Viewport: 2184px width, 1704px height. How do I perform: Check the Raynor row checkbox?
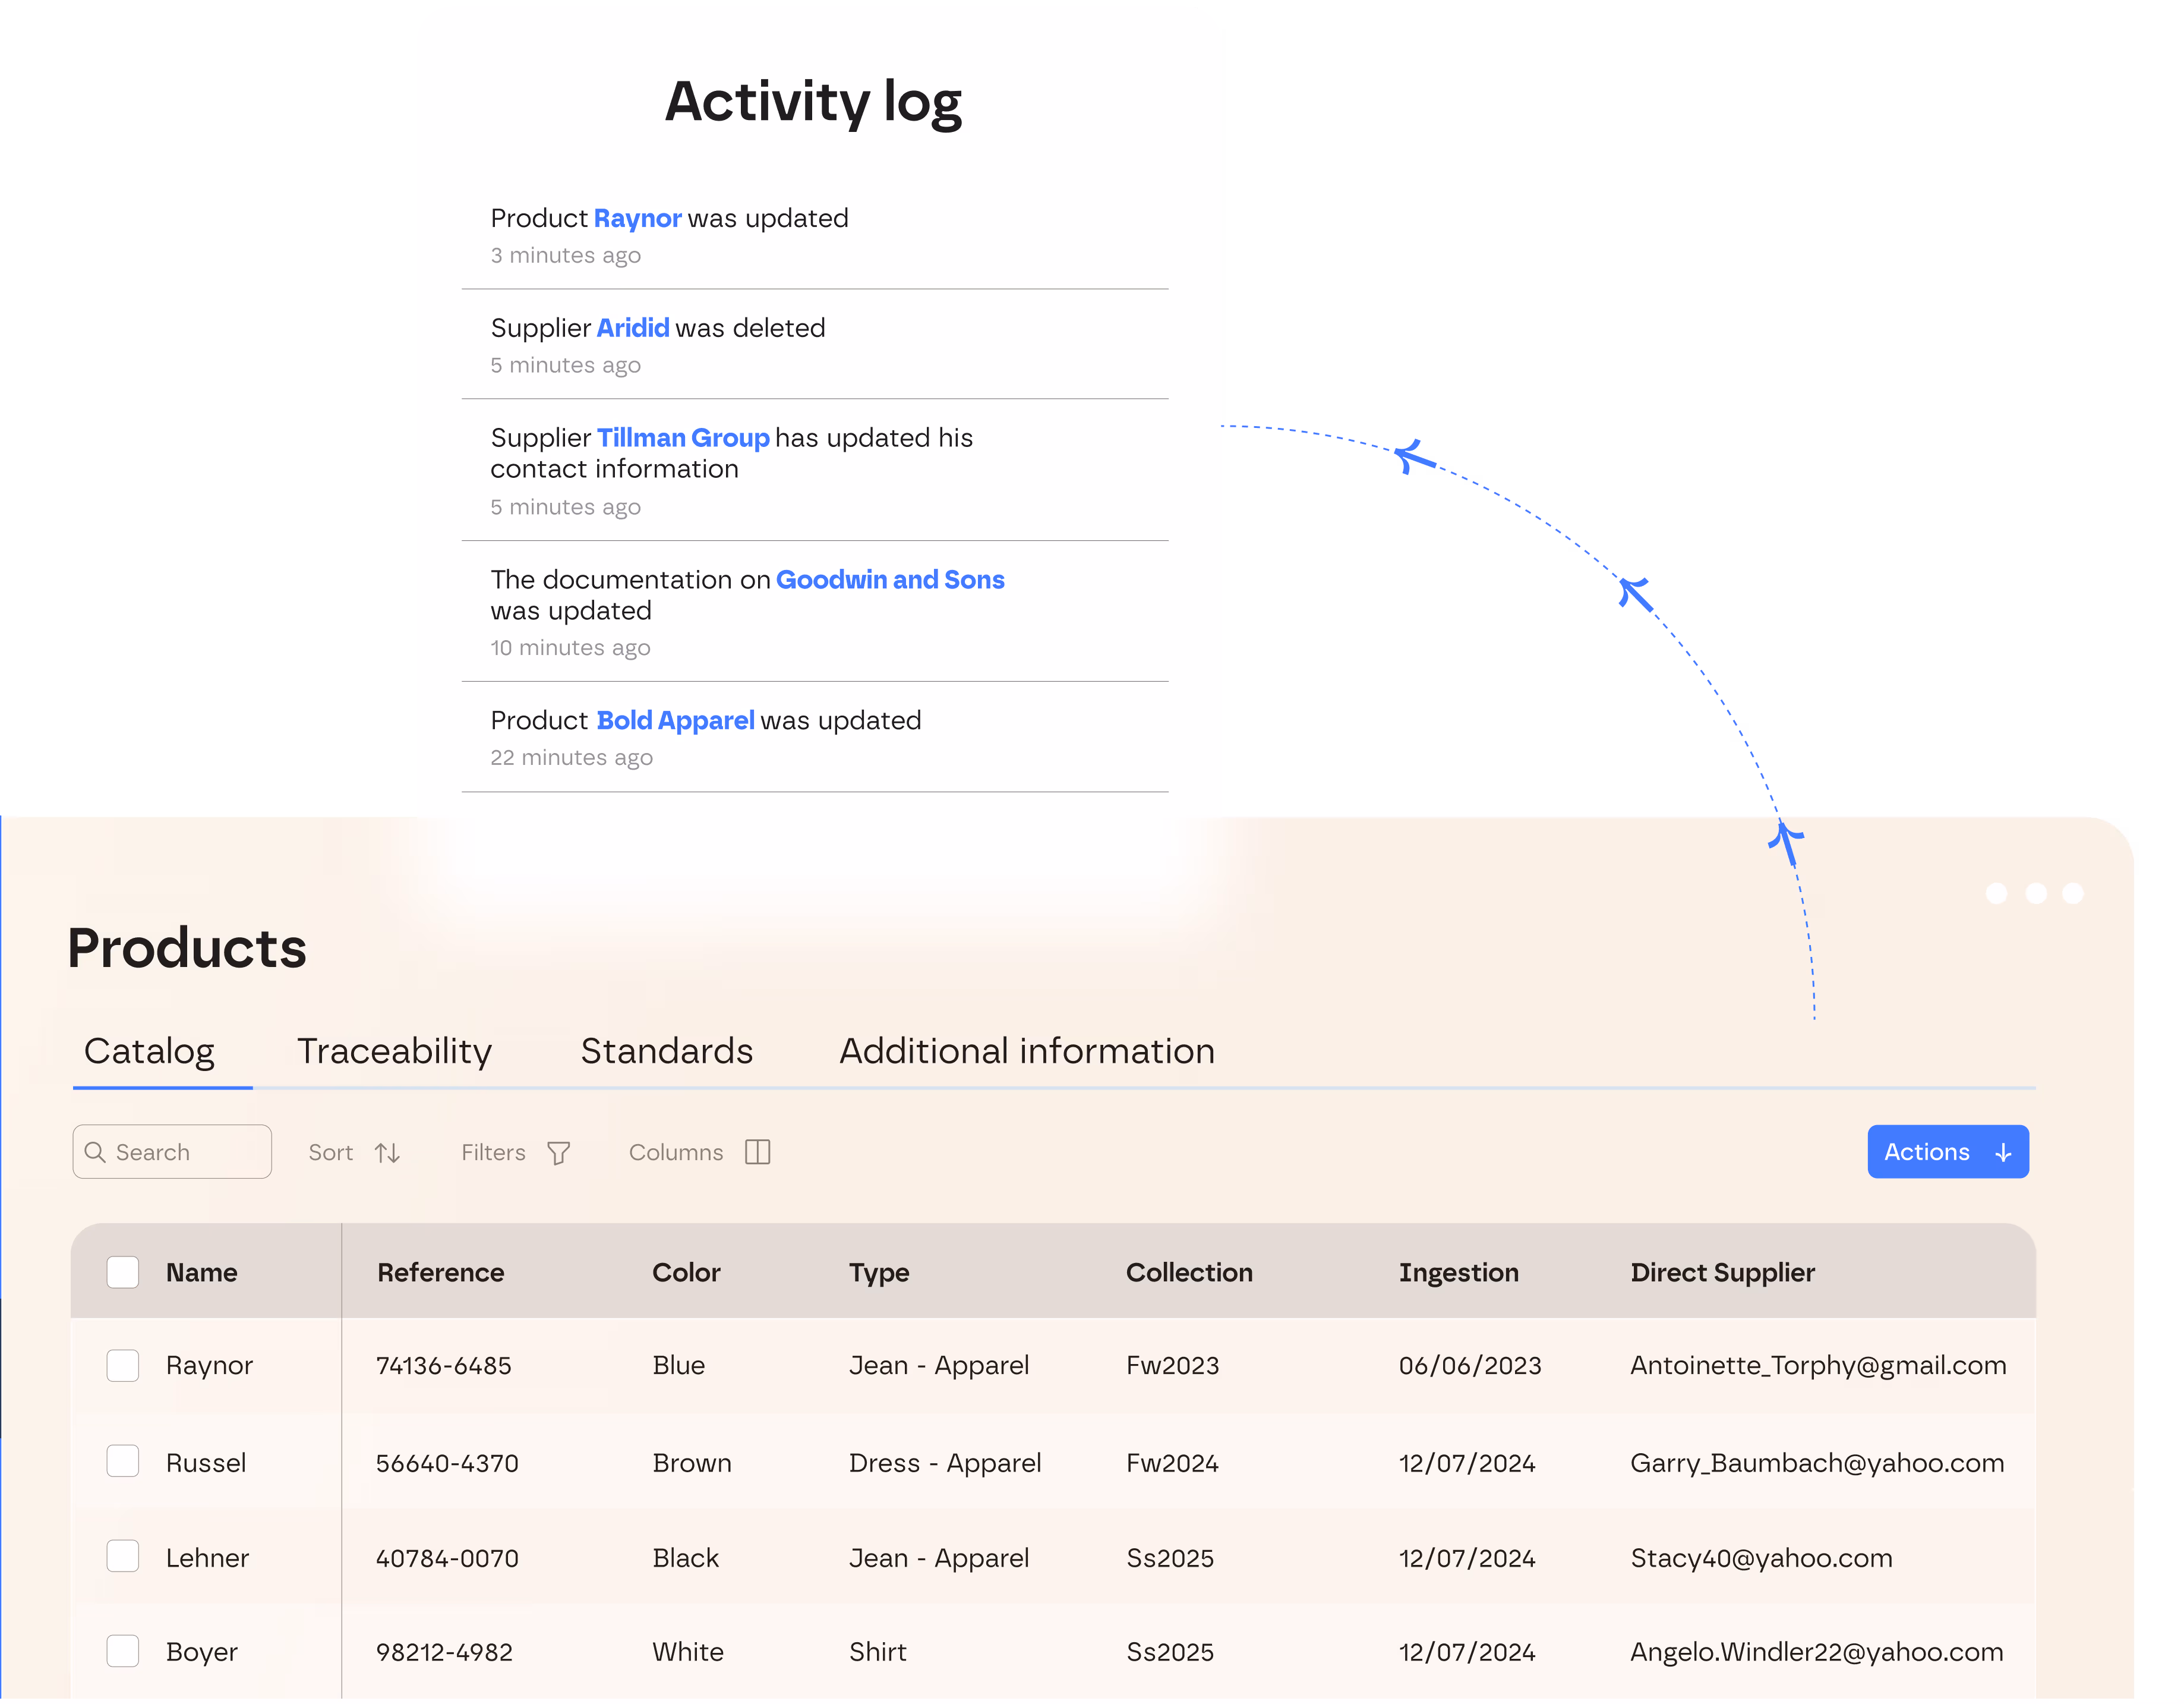tap(123, 1366)
